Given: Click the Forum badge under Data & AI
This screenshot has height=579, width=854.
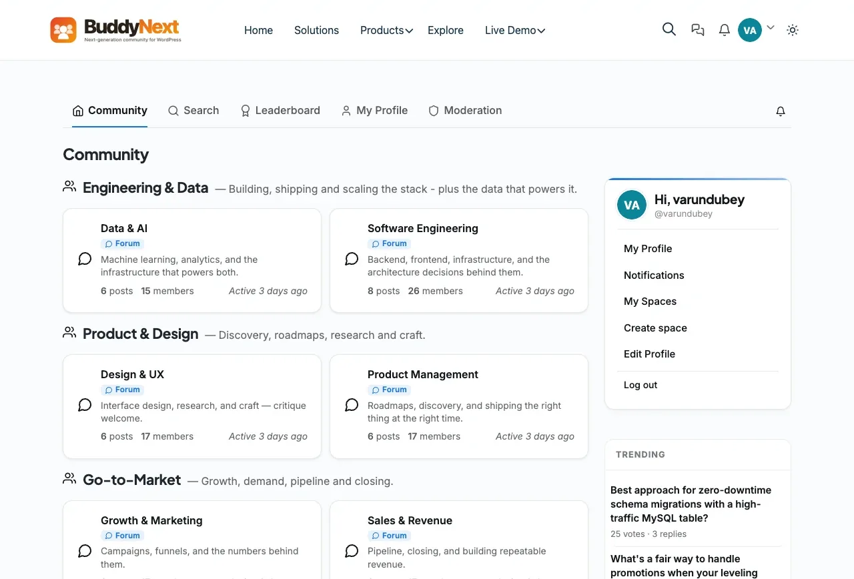Looking at the screenshot, I should (122, 243).
